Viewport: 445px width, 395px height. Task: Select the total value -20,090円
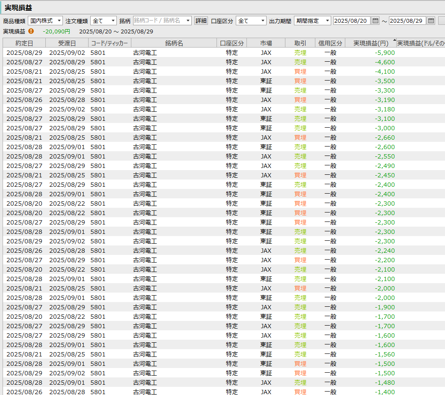[56, 32]
